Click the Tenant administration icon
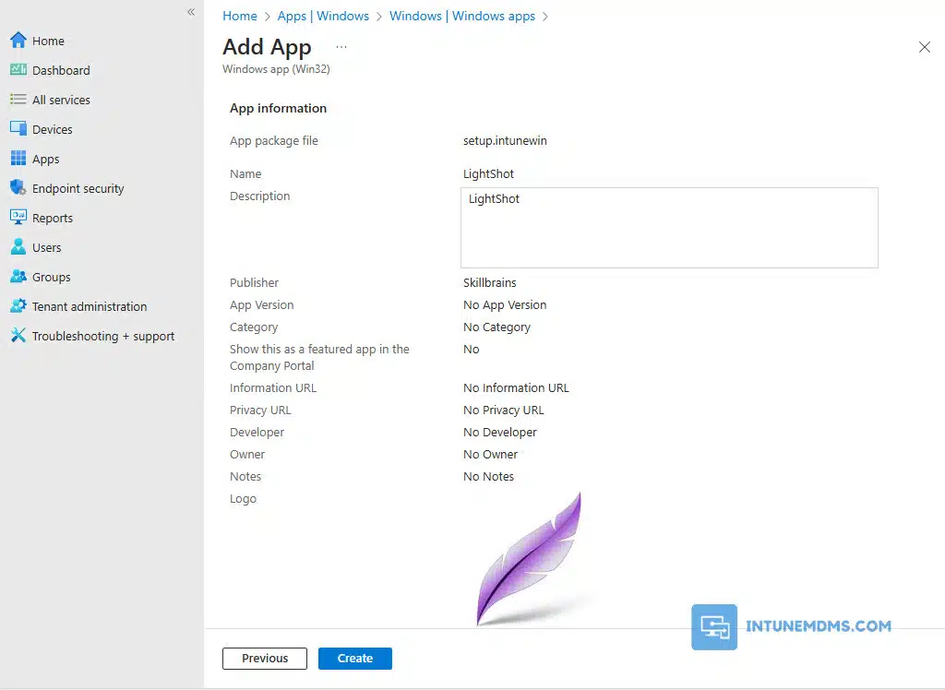945x690 pixels. coord(18,306)
